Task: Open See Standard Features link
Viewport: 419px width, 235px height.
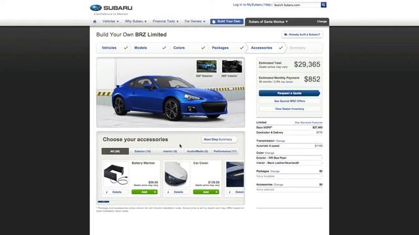Action: pyautogui.click(x=308, y=123)
